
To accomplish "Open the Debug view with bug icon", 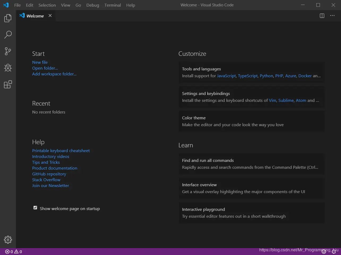I will 8,68.
